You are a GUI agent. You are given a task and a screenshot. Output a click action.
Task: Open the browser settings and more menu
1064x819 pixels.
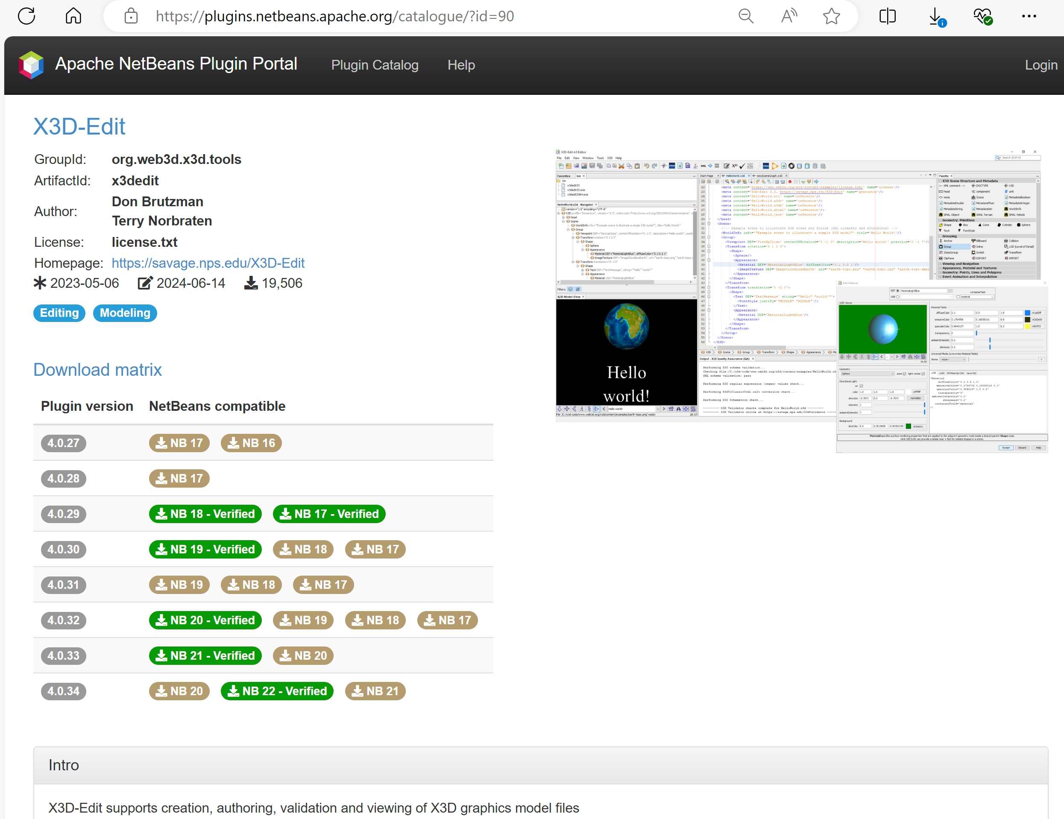[x=1029, y=16]
